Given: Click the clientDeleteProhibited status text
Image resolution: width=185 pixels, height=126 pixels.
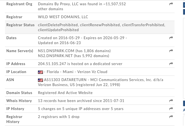Looking at the screenshot, I should [x=58, y=25].
